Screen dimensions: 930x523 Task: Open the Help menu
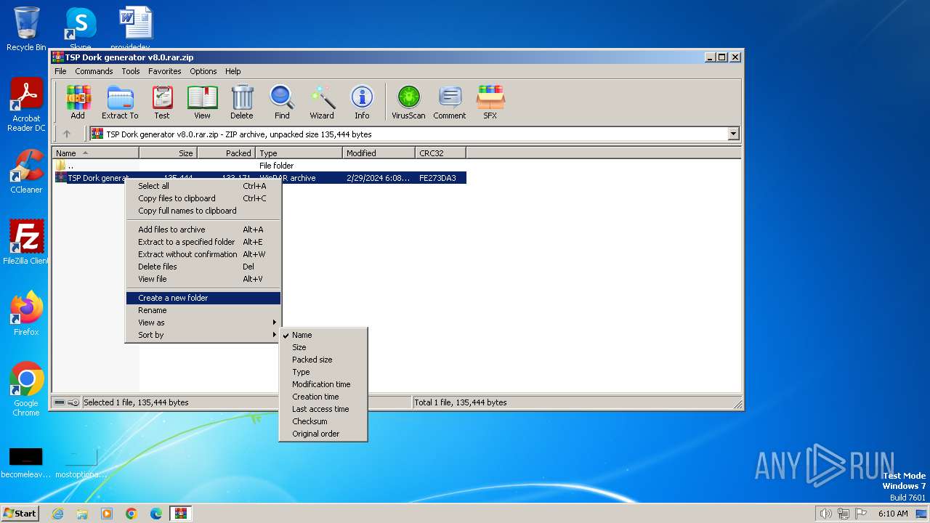(232, 71)
